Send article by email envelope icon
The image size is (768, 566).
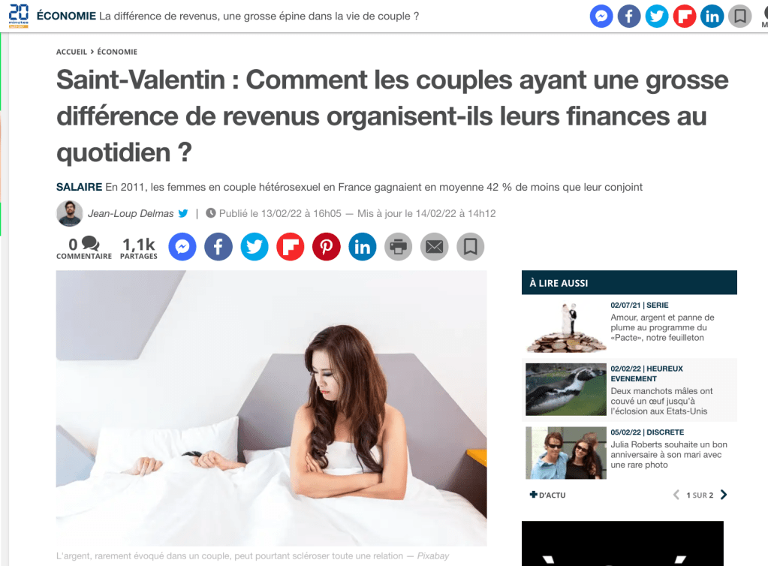435,246
